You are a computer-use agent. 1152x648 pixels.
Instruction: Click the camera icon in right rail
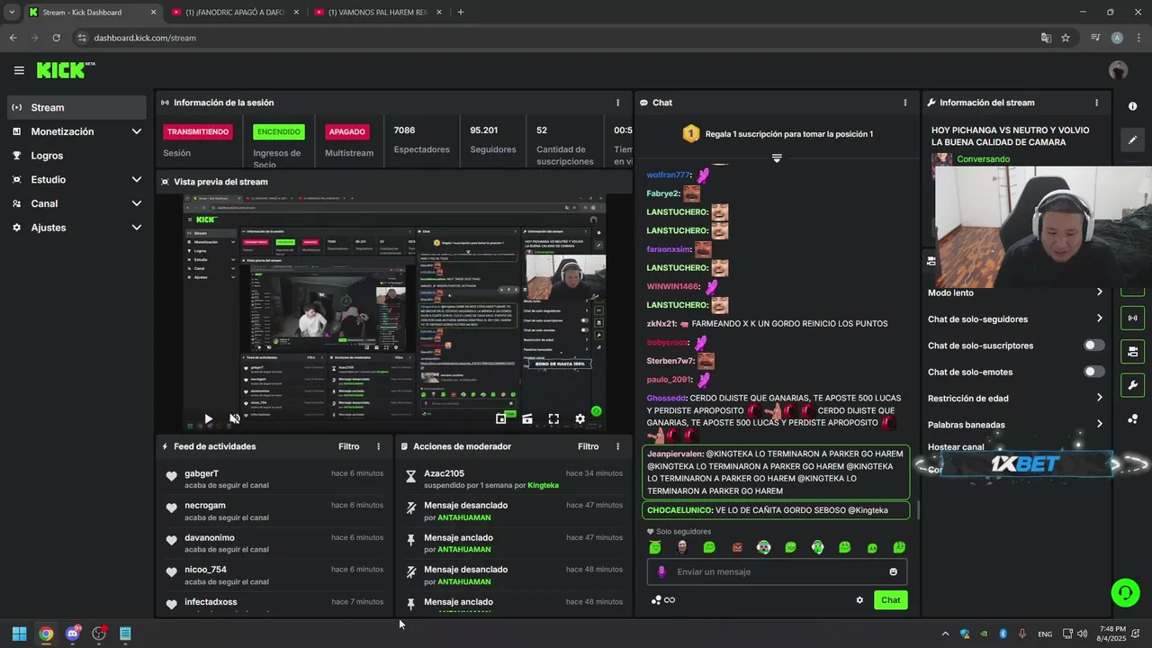click(1132, 351)
